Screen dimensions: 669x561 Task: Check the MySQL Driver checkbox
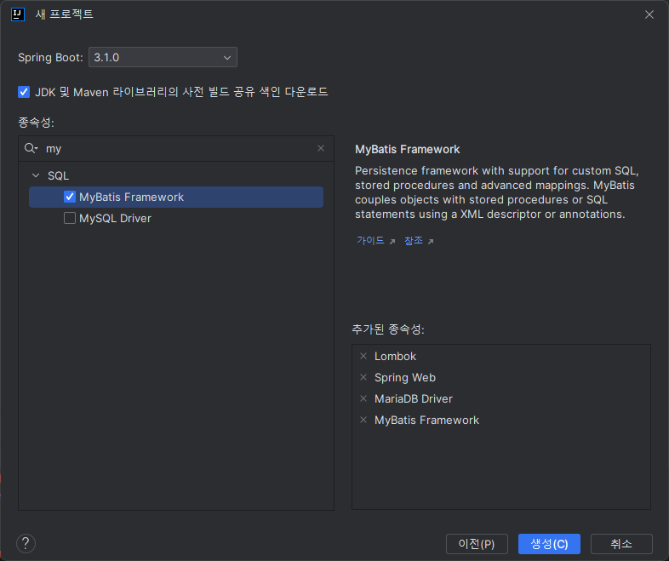click(x=70, y=218)
